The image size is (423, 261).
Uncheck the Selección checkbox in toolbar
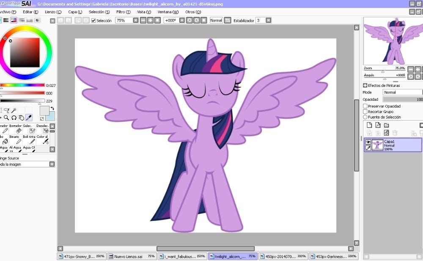(93, 20)
